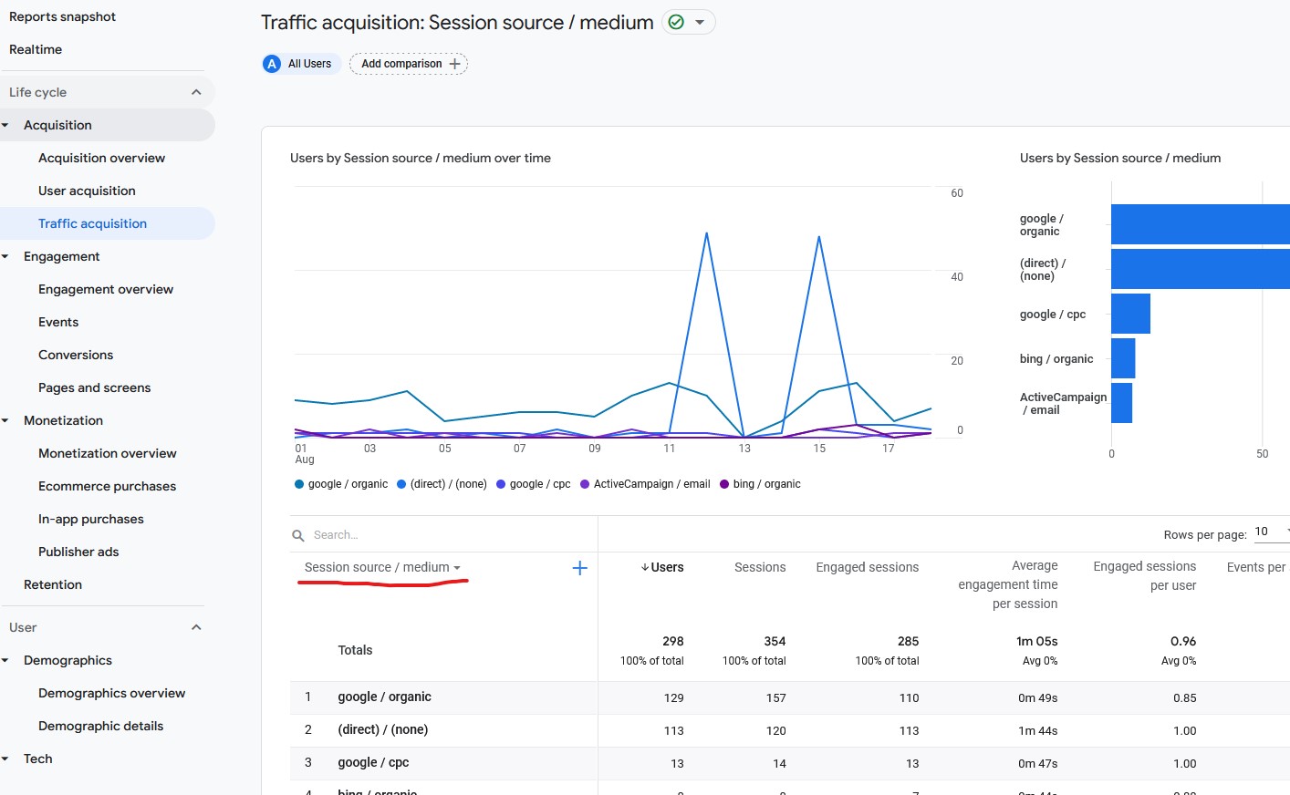Click the plus icon in Add comparison

click(x=455, y=64)
